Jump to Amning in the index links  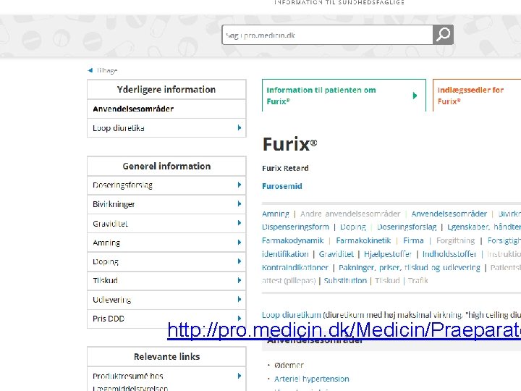pos(276,214)
